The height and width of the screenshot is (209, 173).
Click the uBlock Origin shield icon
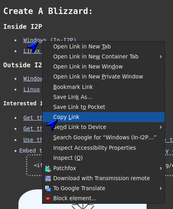(x=48, y=198)
